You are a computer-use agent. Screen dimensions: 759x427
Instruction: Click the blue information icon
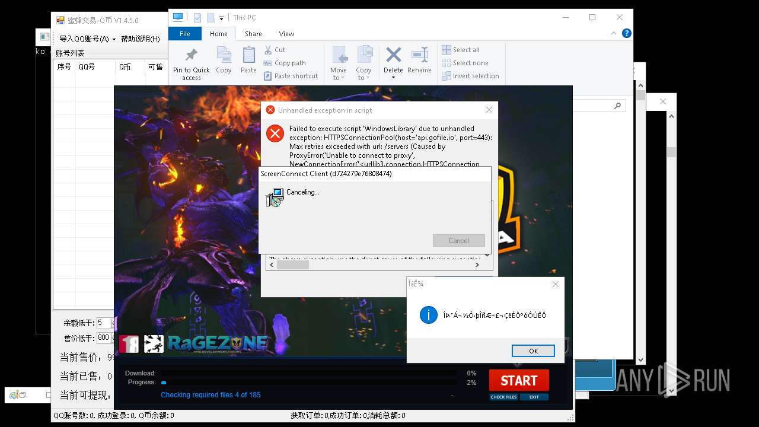[x=428, y=315]
